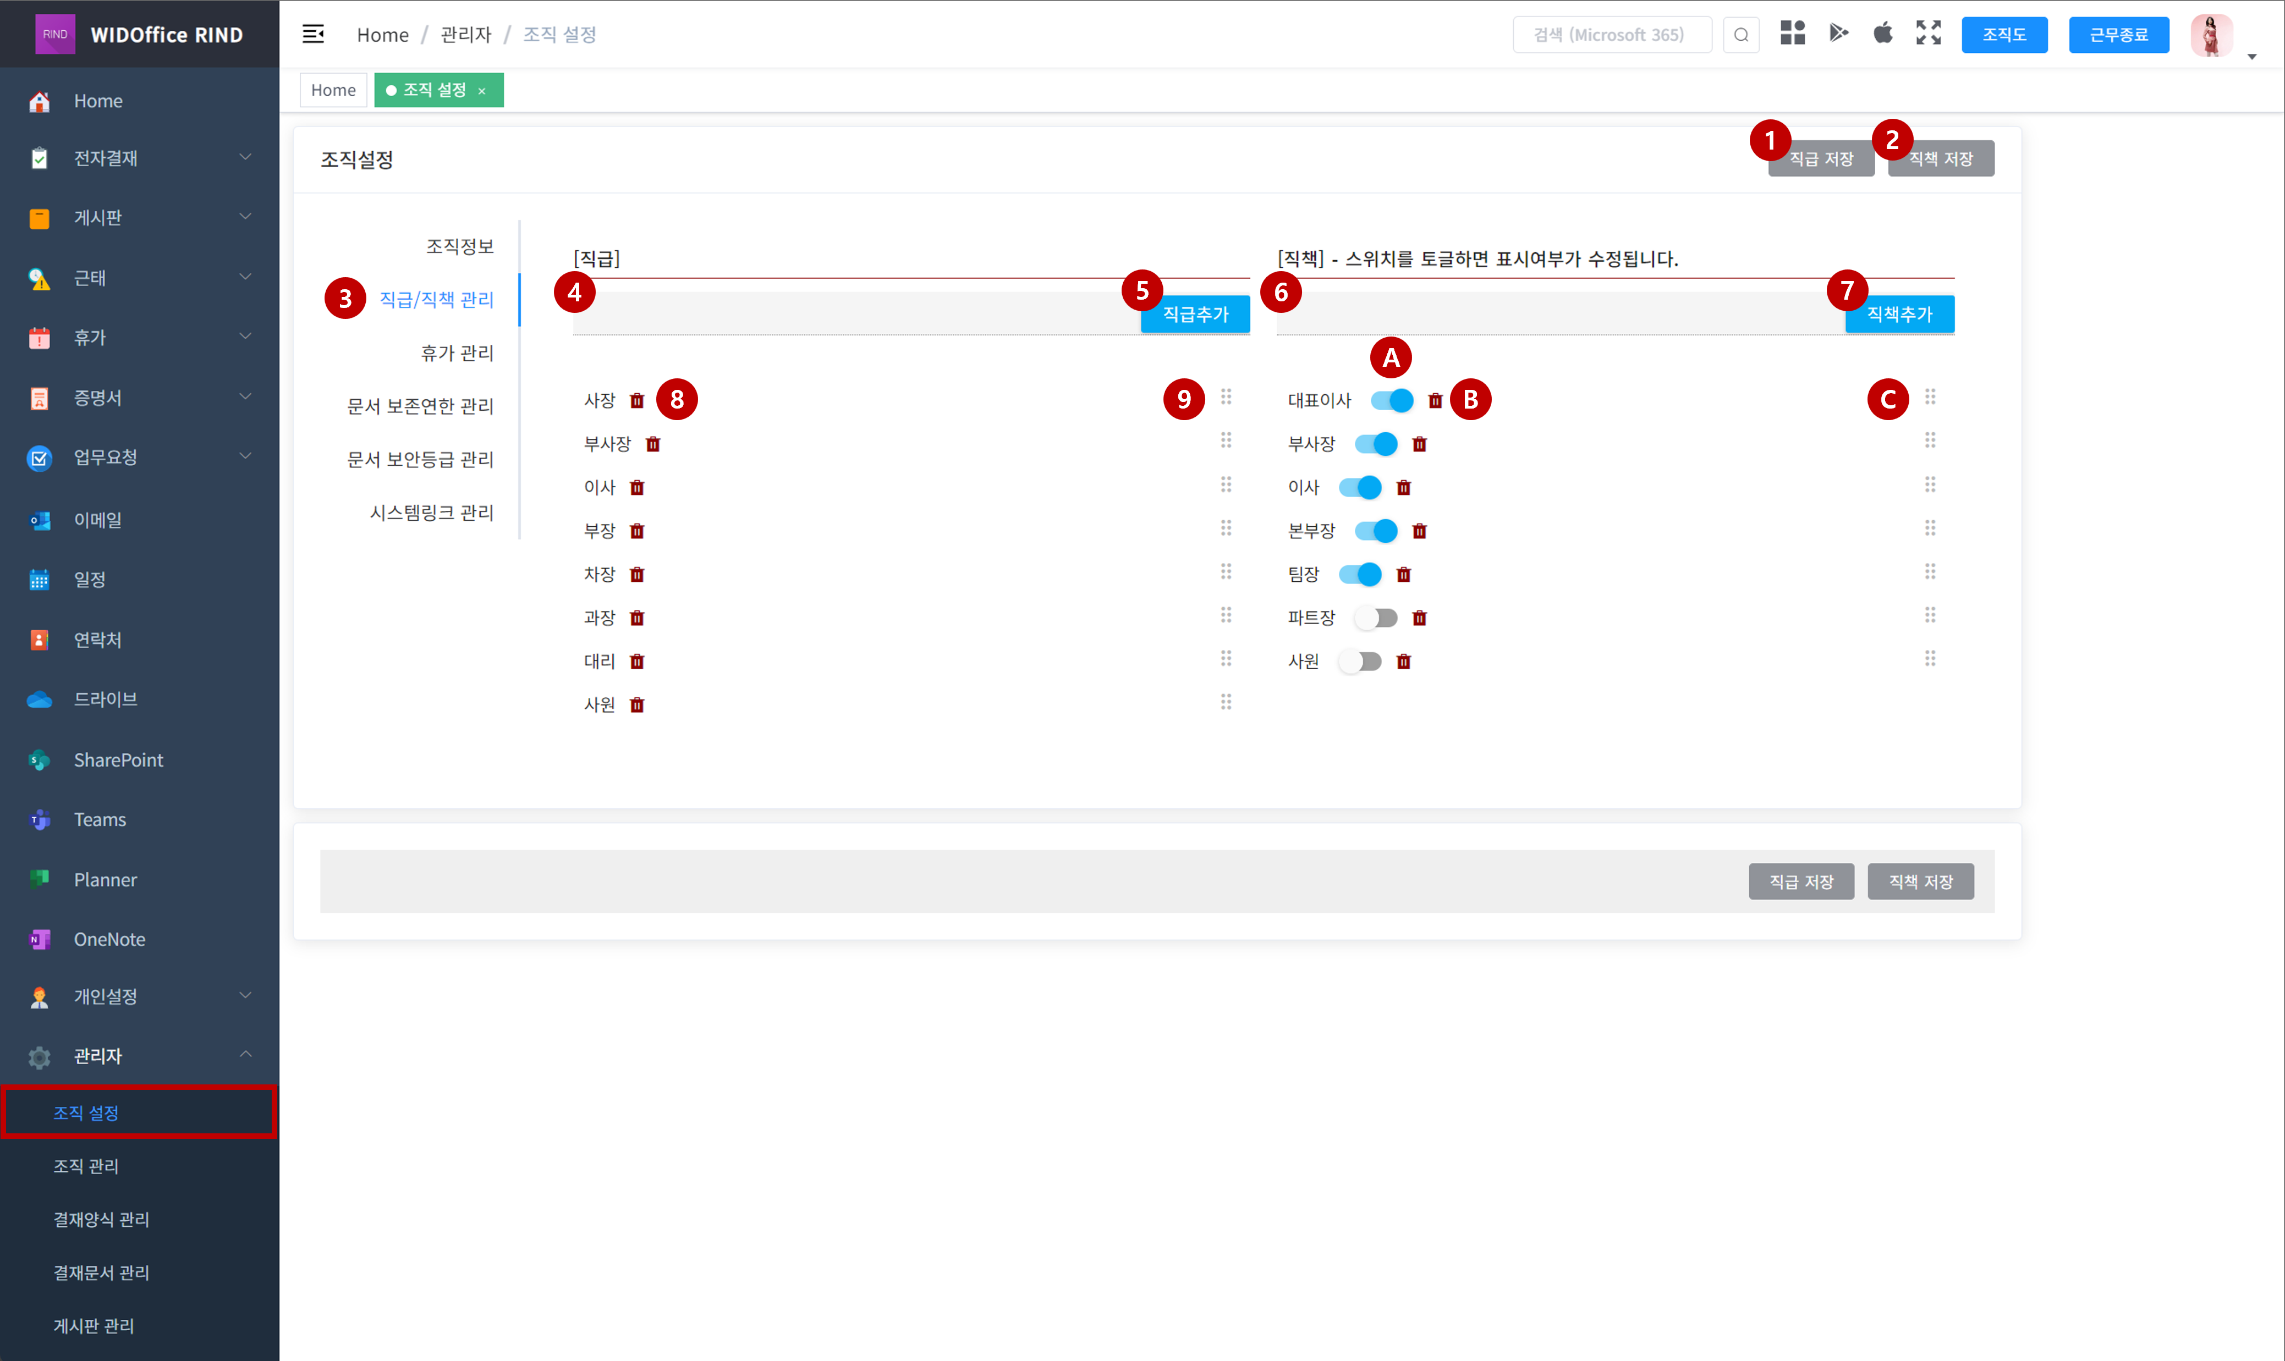Screen dimensions: 2285x1361
Task: Turn off the 대표이사 display switch
Action: pos(1392,401)
